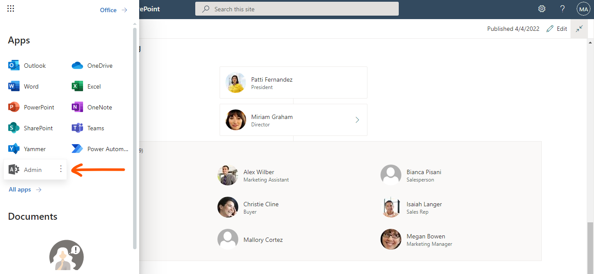Click the All apps link

[20, 189]
